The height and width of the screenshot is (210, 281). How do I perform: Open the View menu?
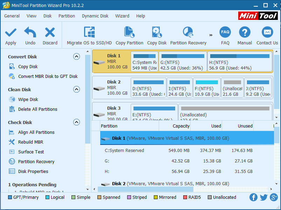click(32, 16)
